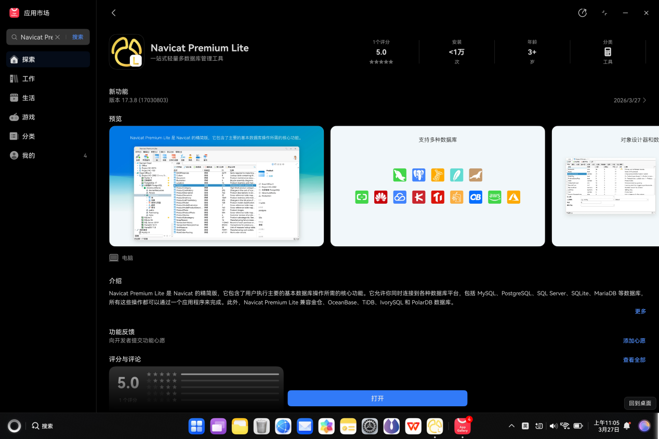Click 更多 to expand the introduction
This screenshot has height=439, width=659.
click(x=640, y=311)
